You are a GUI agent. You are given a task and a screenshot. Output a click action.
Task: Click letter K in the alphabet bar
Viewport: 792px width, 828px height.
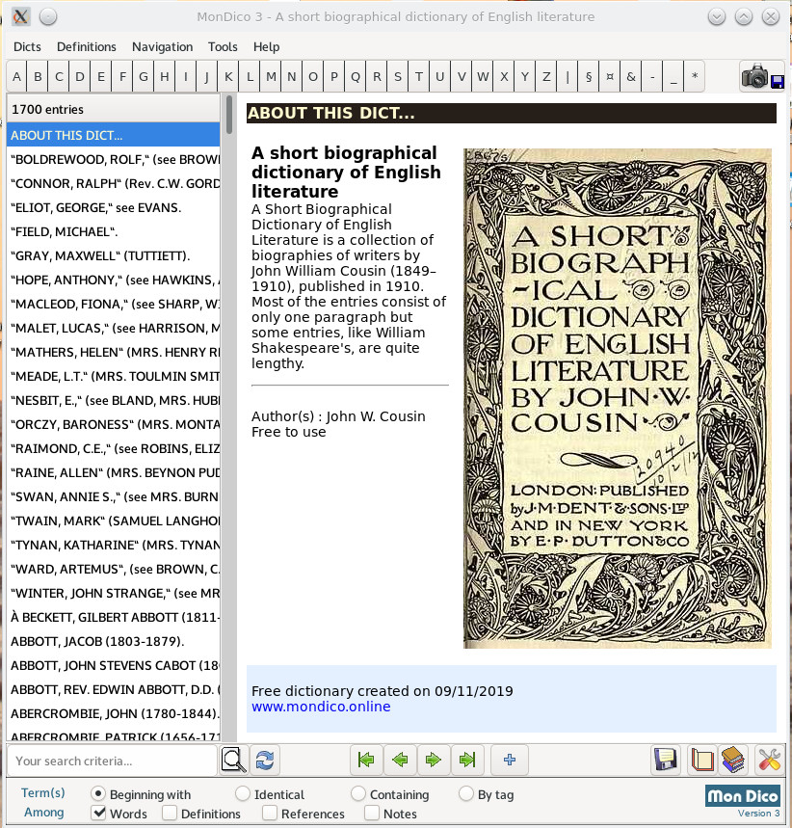(x=228, y=76)
